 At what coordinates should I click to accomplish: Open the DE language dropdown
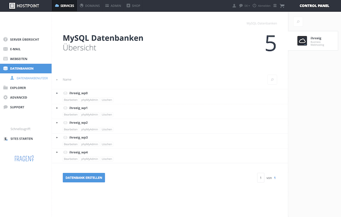point(247,6)
